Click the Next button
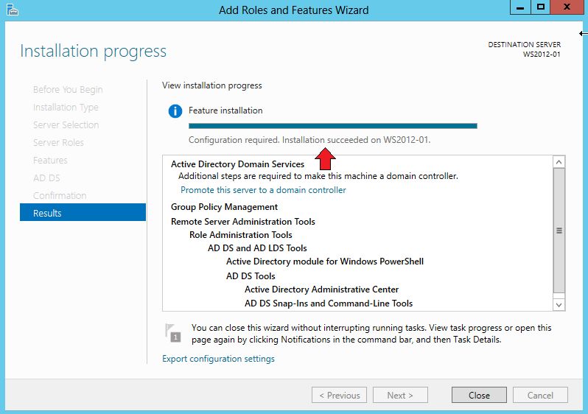This screenshot has height=414, width=588. (400, 396)
